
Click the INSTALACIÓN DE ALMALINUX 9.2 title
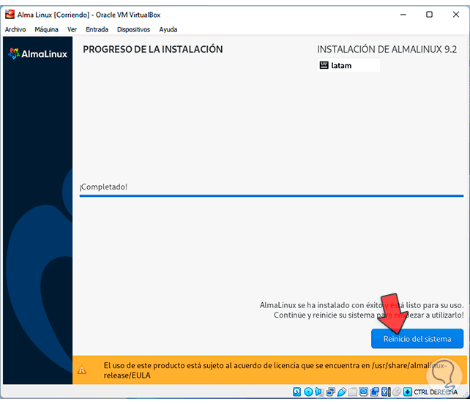point(387,49)
